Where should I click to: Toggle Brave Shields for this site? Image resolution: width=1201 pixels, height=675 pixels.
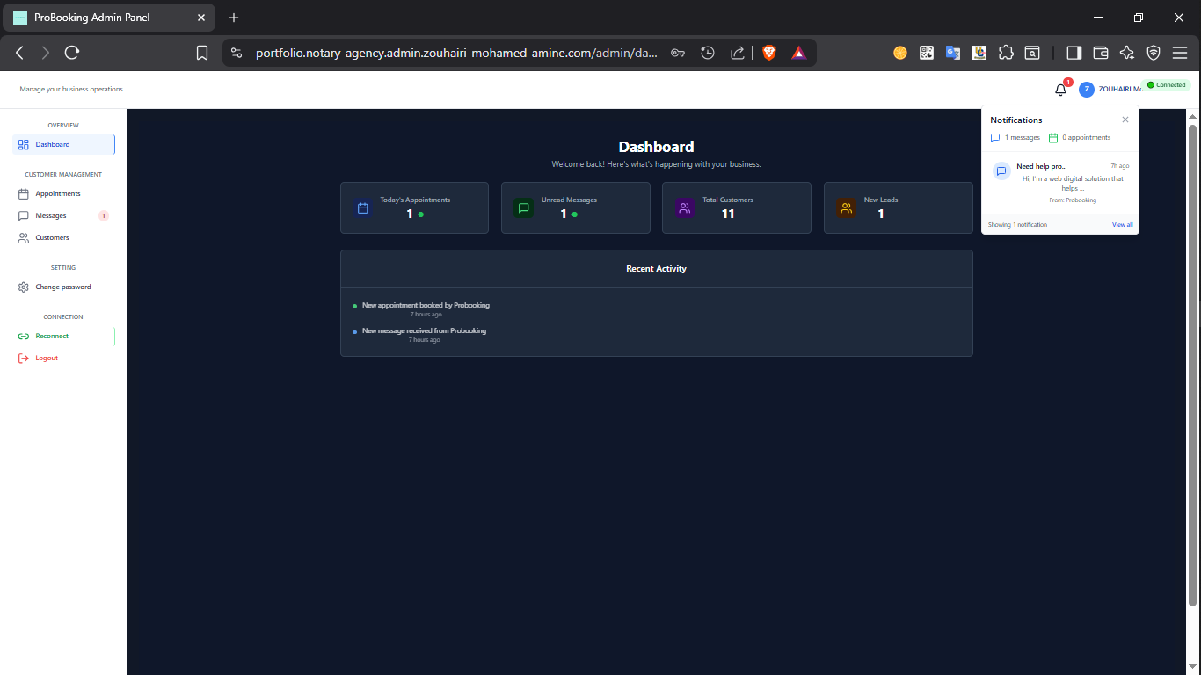click(769, 53)
